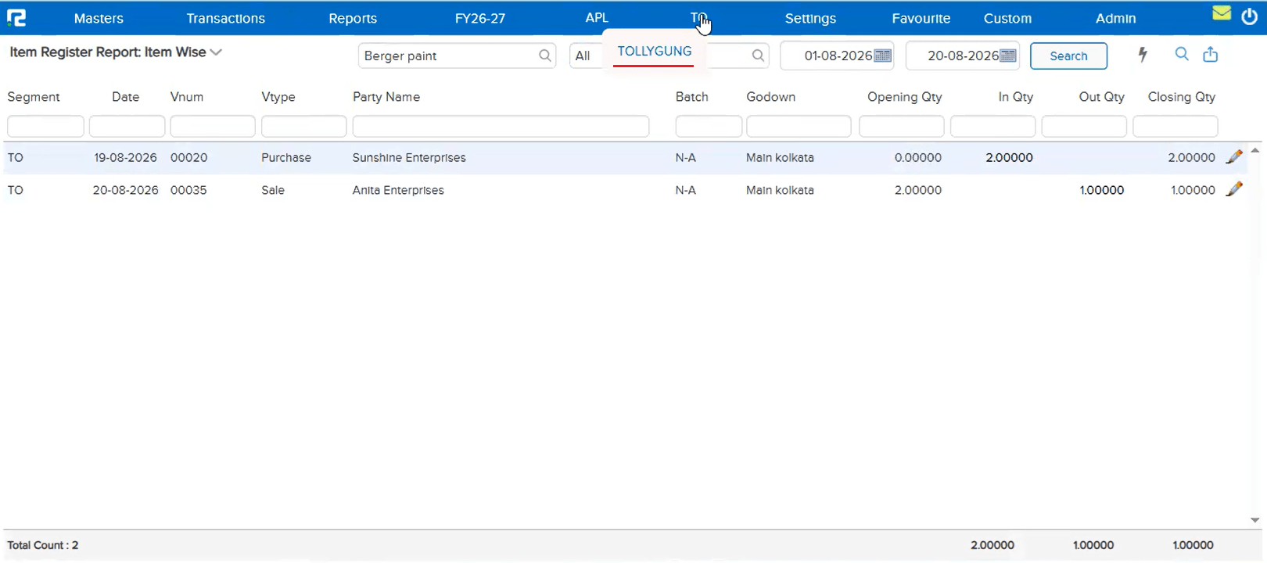Viewport: 1267px width, 563px height.
Task: Click the Party Name filter box
Action: [501, 126]
